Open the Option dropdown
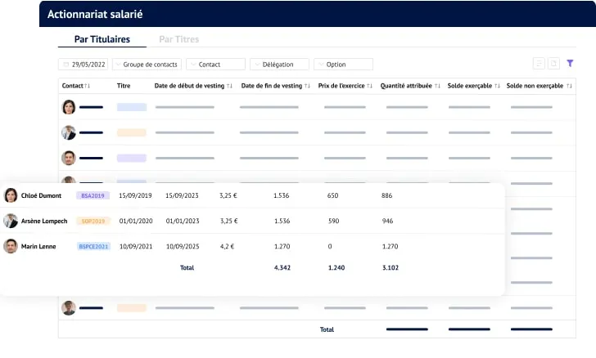Image resolution: width=596 pixels, height=358 pixels. 343,64
